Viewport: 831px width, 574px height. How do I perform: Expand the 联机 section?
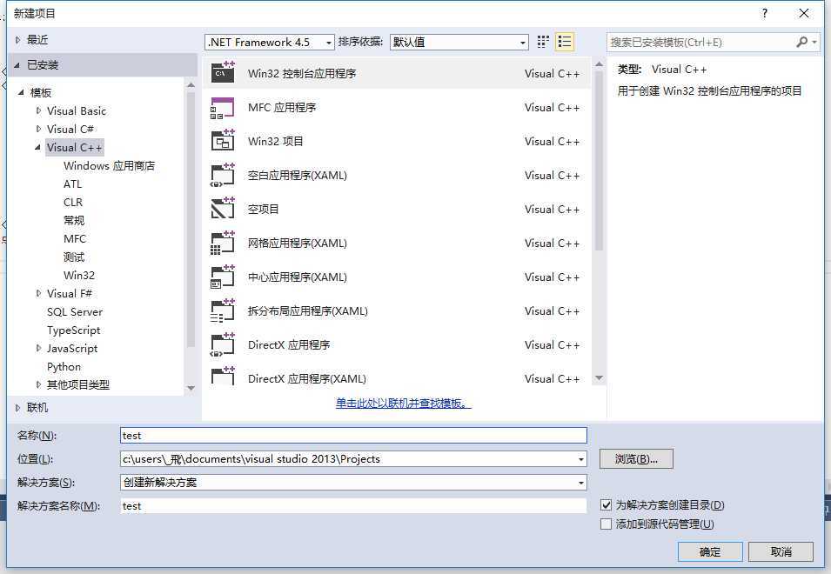(18, 407)
